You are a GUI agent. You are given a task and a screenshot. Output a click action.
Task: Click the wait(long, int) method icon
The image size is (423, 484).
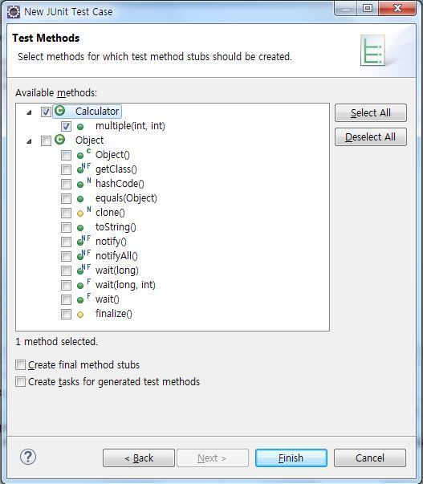[x=83, y=284]
